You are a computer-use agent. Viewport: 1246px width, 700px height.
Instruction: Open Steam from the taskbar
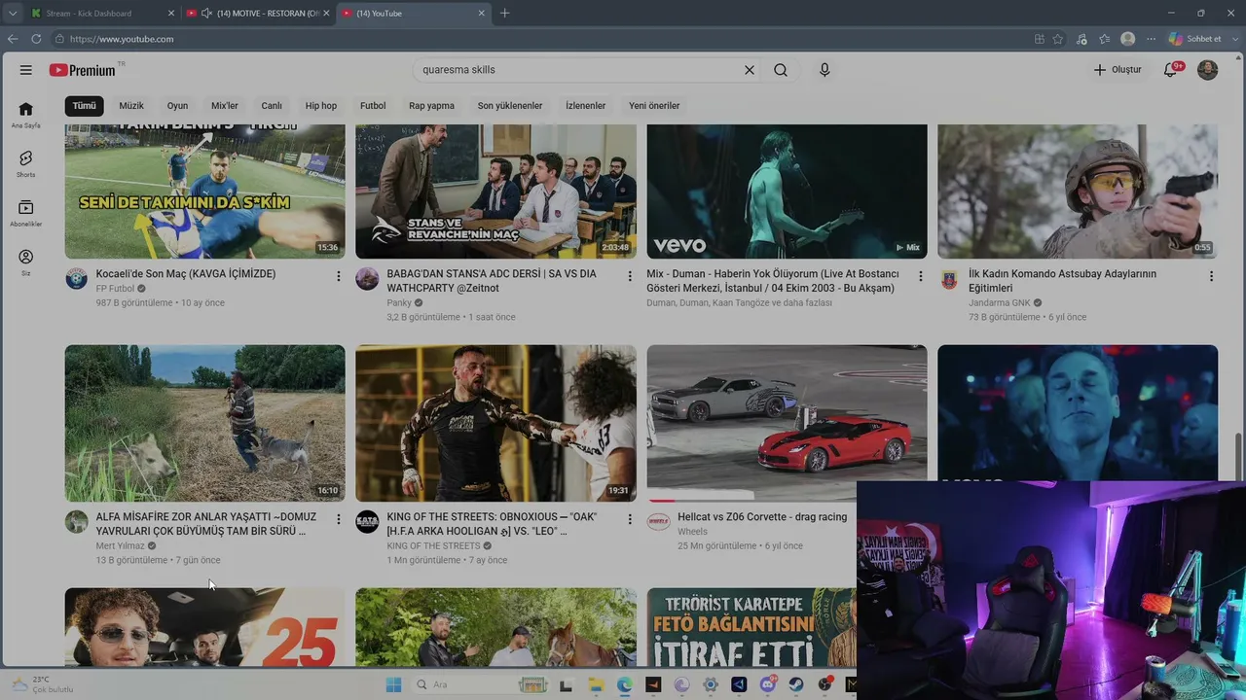[798, 684]
